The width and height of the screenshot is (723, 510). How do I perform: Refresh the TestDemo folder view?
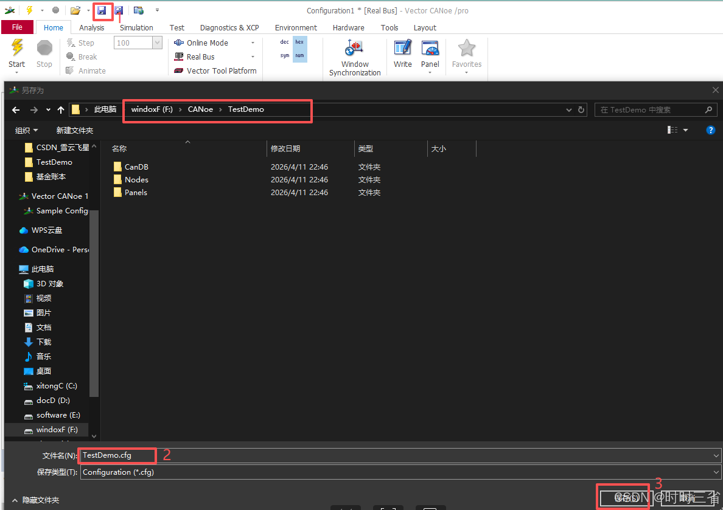click(x=581, y=109)
